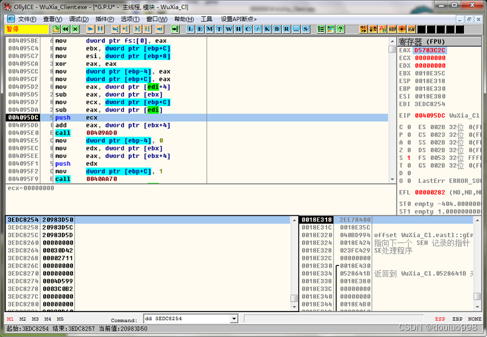Select the S flag value 1
This screenshot has width=487, height=337.
409,158
